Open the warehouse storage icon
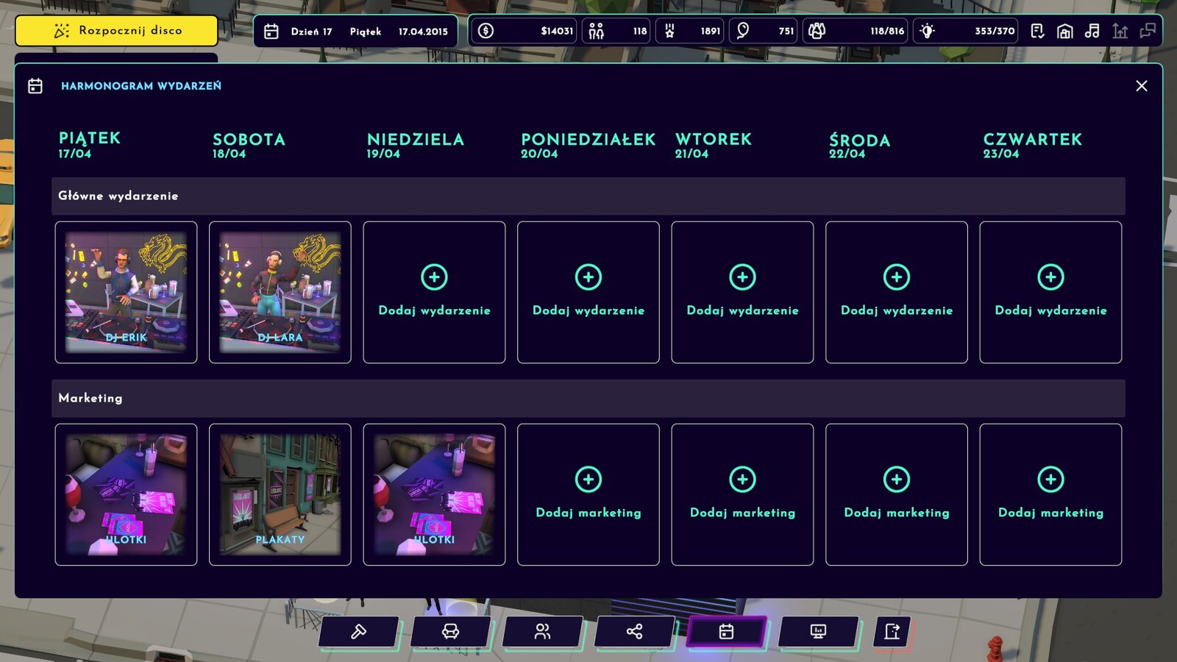 1064,31
